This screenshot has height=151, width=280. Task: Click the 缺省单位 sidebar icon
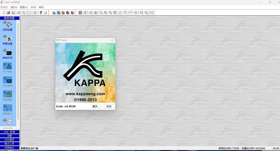[7, 108]
